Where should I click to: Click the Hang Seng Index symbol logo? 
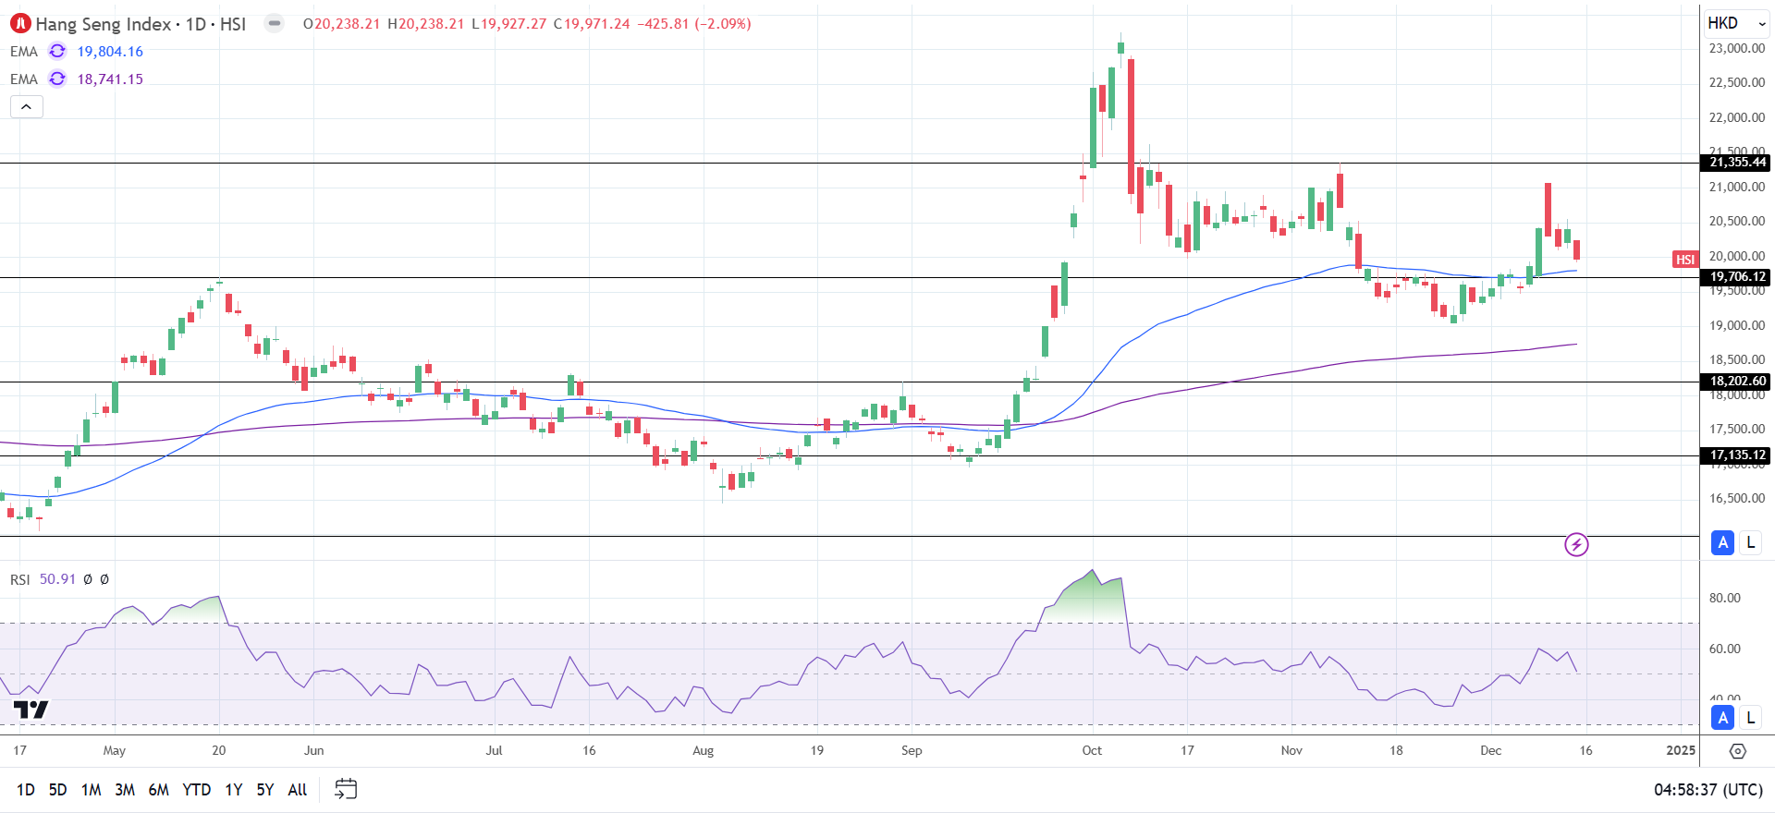pyautogui.click(x=20, y=24)
